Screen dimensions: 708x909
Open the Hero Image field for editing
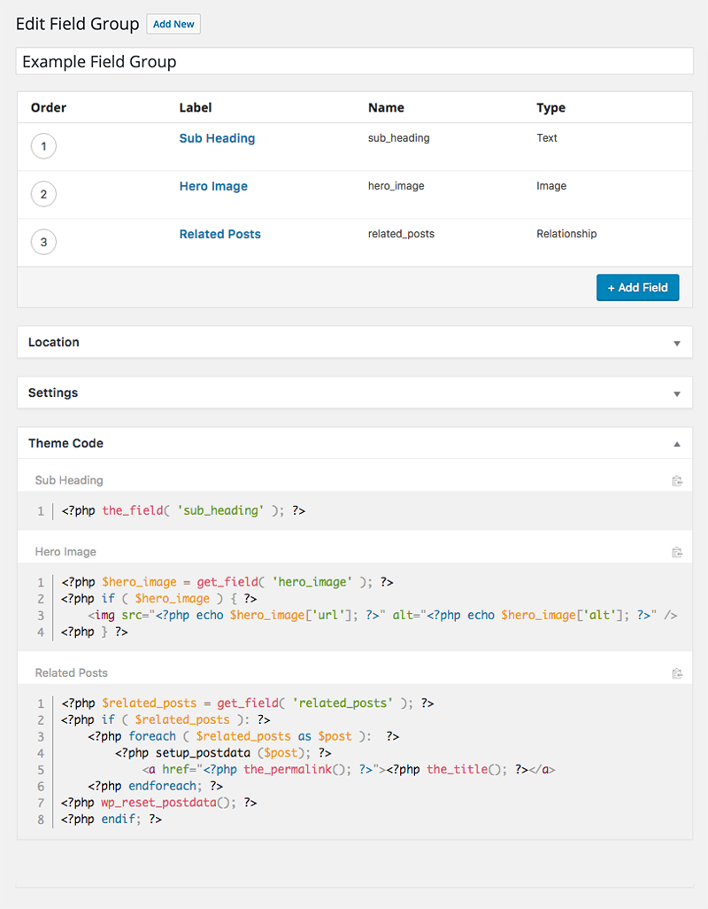click(212, 186)
